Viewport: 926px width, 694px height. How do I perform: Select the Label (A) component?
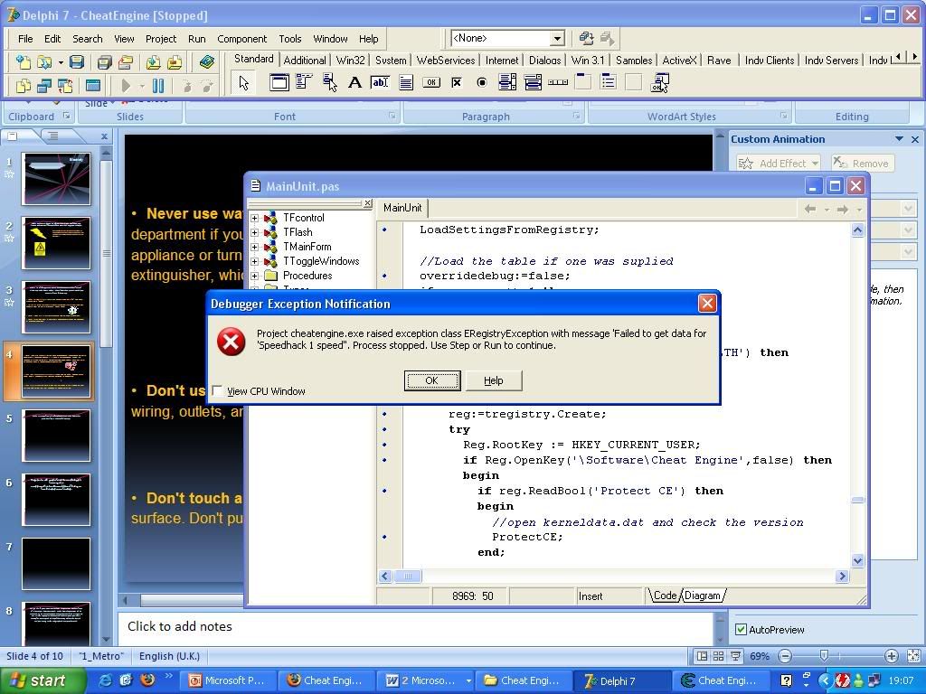[x=354, y=82]
